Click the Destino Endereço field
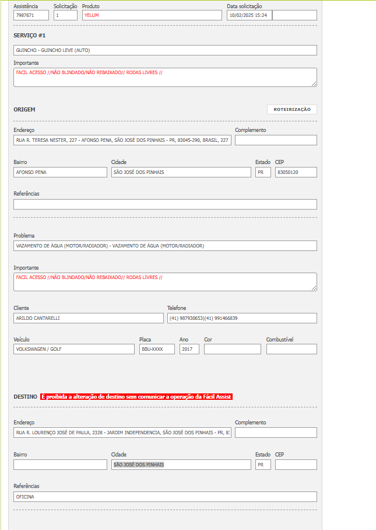This screenshot has height=530, width=376. coord(122,433)
